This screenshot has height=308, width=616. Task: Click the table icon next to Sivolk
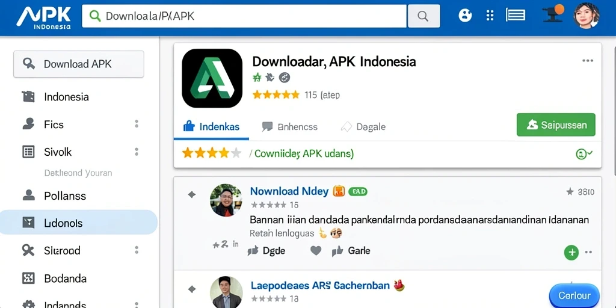tap(28, 152)
